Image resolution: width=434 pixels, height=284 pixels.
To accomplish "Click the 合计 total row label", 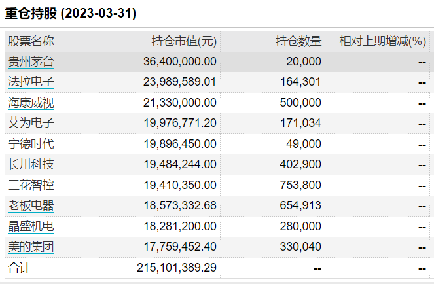I will pos(19,268).
